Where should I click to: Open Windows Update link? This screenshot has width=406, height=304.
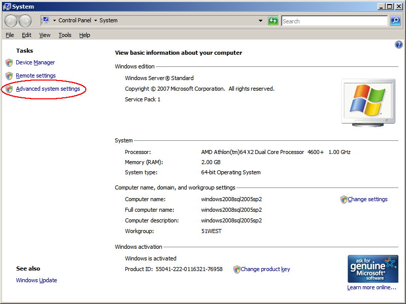click(37, 280)
